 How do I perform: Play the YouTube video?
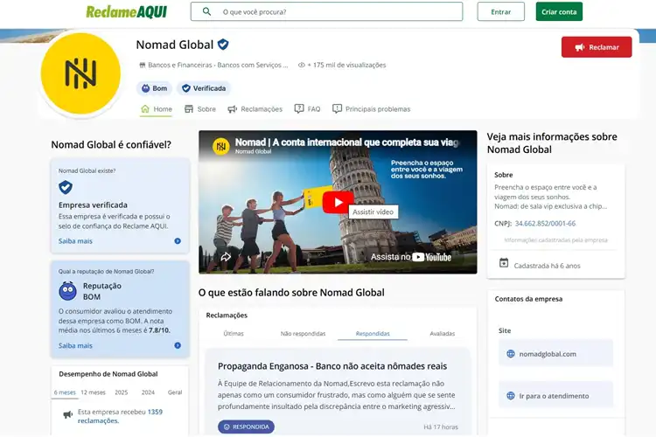pyautogui.click(x=338, y=203)
